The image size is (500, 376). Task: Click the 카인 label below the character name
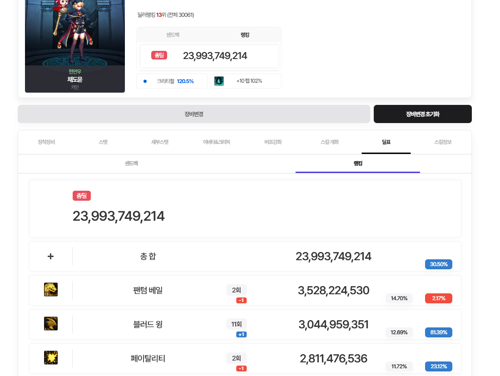[x=75, y=87]
